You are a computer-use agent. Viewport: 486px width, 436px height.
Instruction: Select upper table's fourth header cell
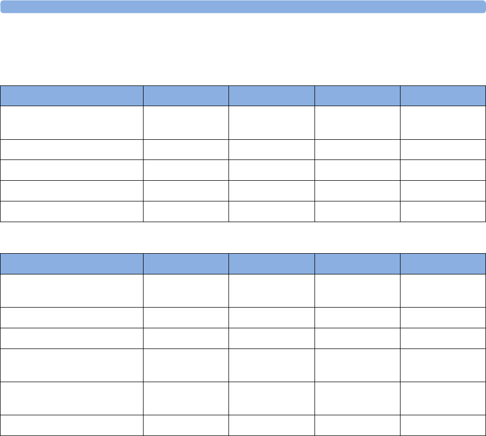(358, 96)
